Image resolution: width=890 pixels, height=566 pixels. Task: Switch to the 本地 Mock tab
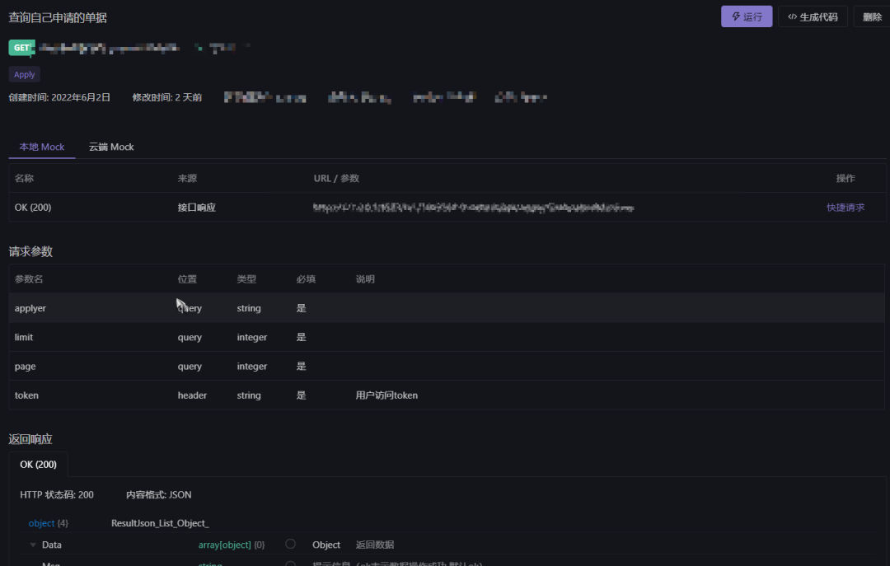click(41, 147)
